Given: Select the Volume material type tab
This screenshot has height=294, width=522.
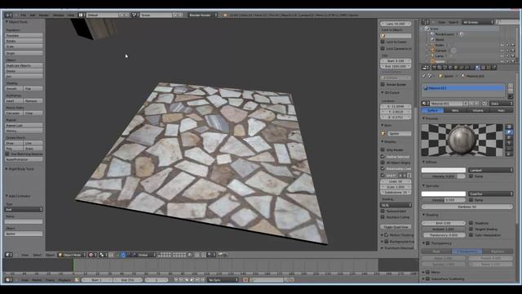Looking at the screenshot, I should pyautogui.click(x=479, y=110).
